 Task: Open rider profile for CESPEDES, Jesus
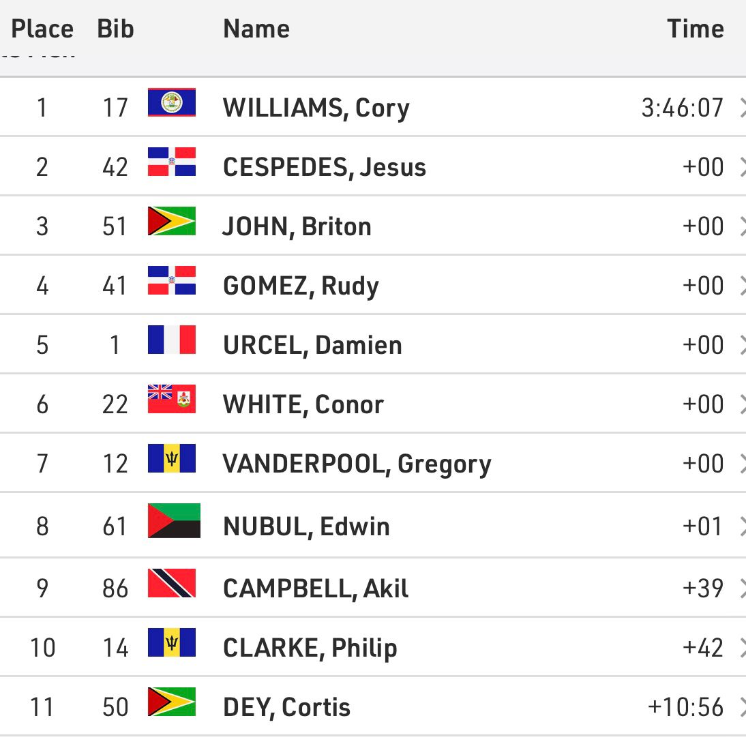tap(325, 167)
